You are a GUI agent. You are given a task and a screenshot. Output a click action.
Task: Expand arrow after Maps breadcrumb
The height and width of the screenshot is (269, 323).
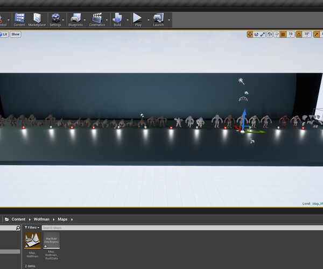[72, 220]
